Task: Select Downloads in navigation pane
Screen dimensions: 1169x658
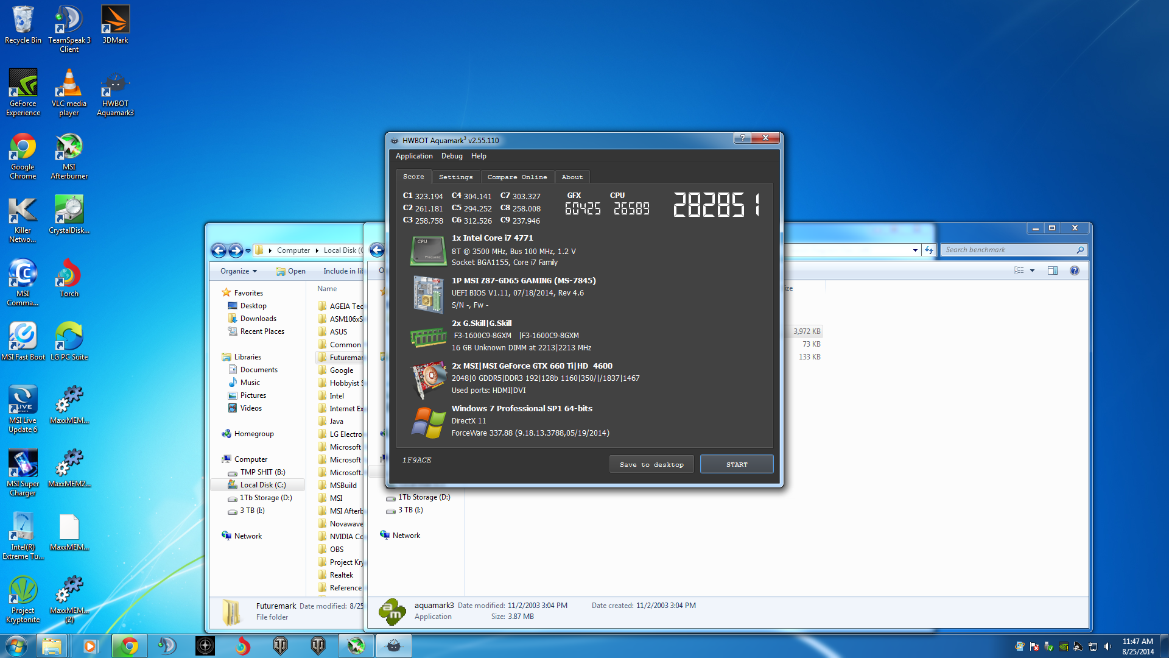Action: click(258, 319)
